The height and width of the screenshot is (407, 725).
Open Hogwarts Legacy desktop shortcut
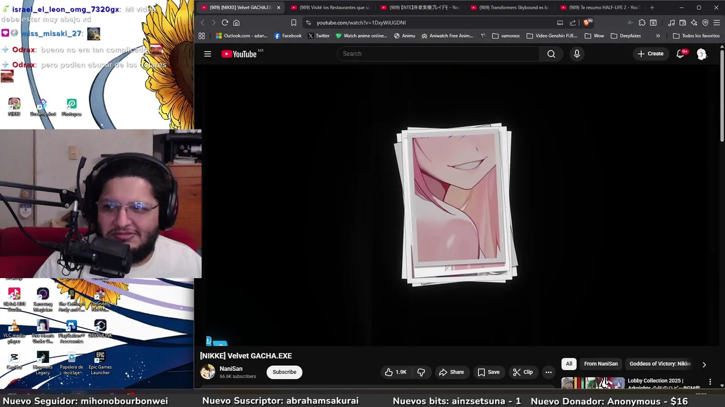pyautogui.click(x=42, y=362)
